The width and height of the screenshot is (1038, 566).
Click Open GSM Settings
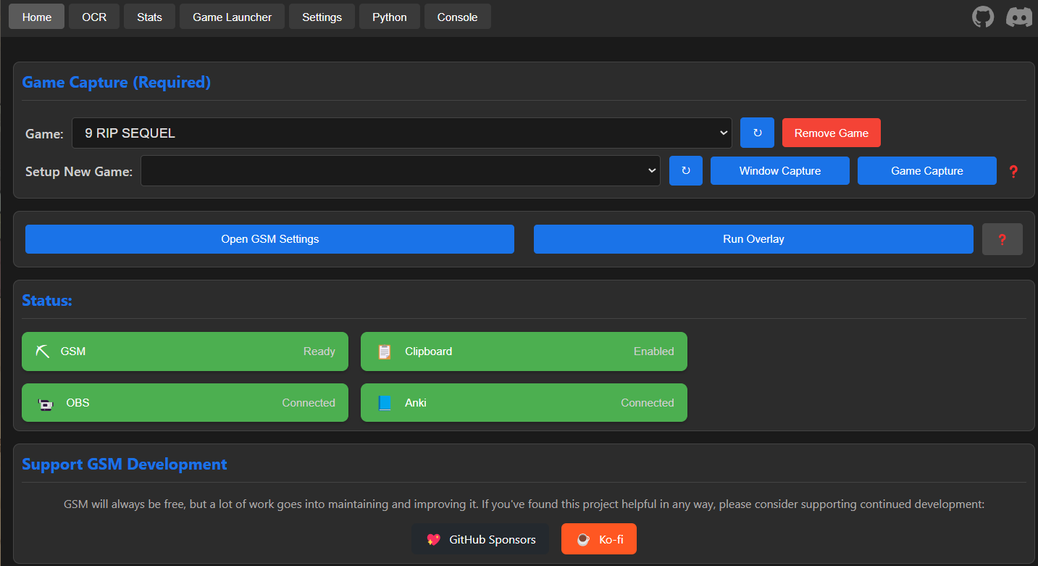pos(269,239)
